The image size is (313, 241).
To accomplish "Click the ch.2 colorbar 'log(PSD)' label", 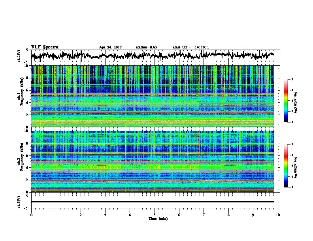I will click(x=296, y=167).
